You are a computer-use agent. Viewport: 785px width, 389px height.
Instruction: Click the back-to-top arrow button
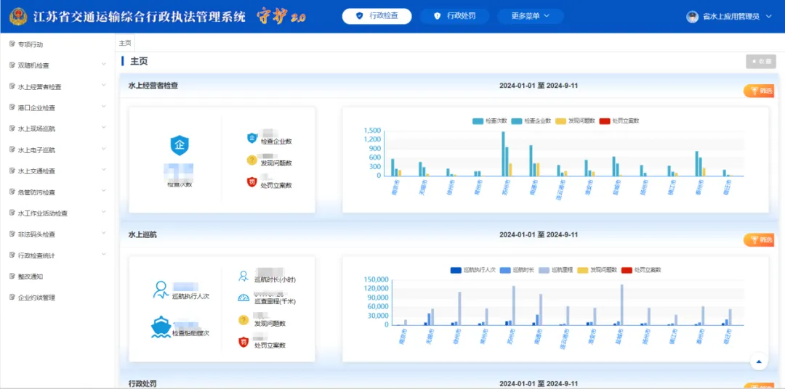pos(759,361)
